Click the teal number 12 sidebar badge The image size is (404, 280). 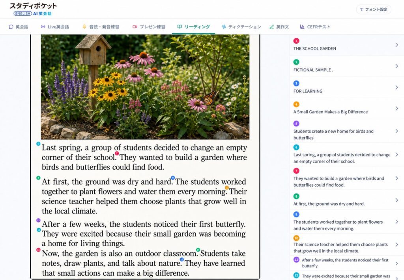296,276
